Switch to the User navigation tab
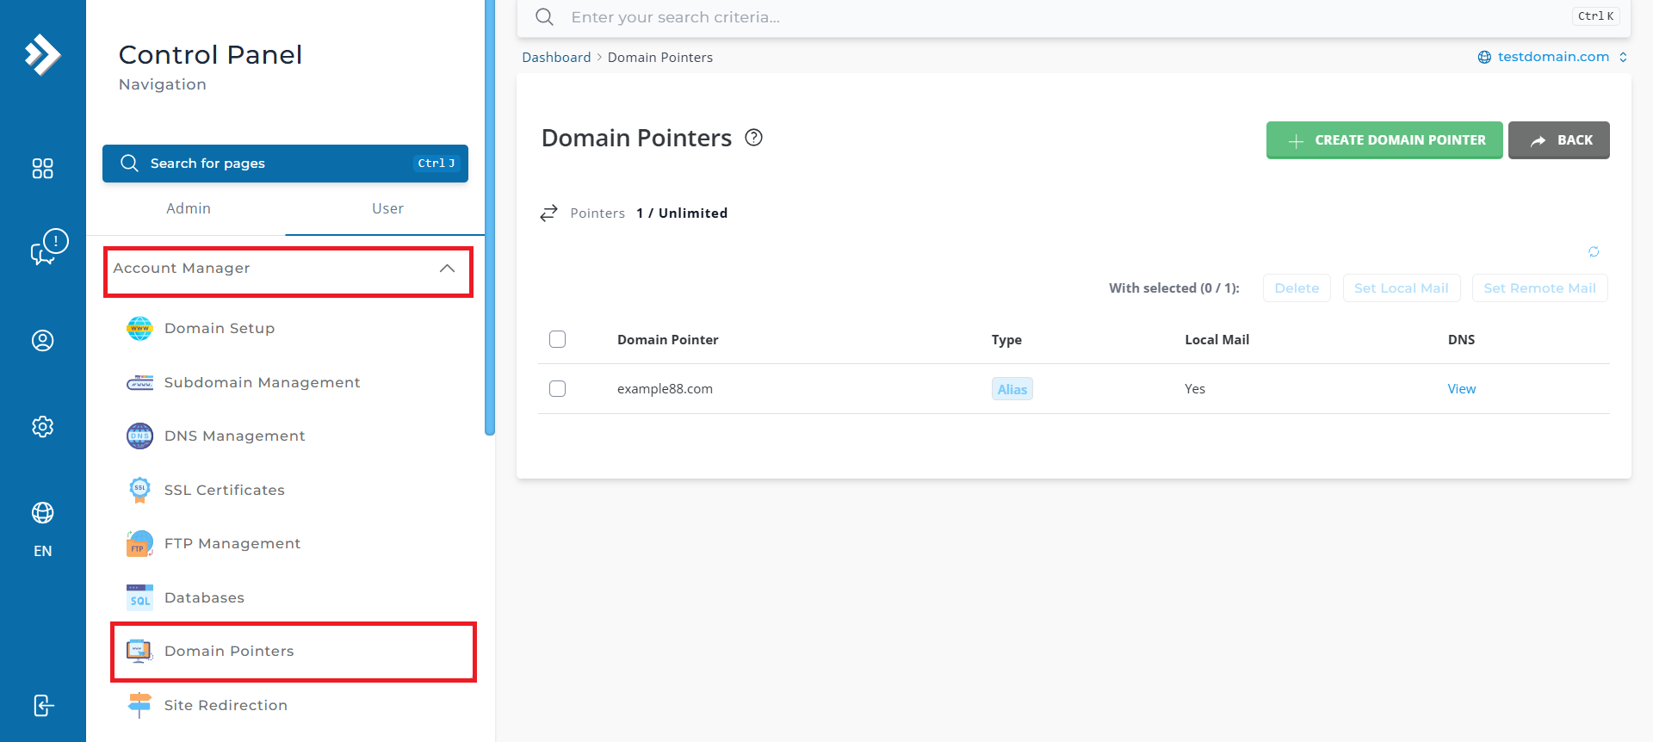Image resolution: width=1653 pixels, height=742 pixels. click(387, 208)
